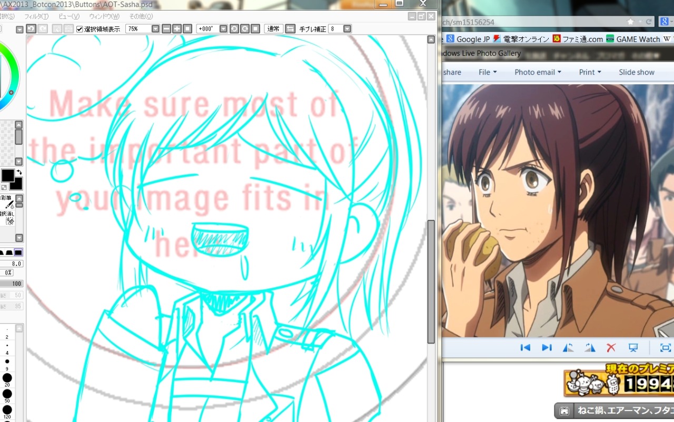Click the invert selection icon in SAI toolbar

coord(68,29)
